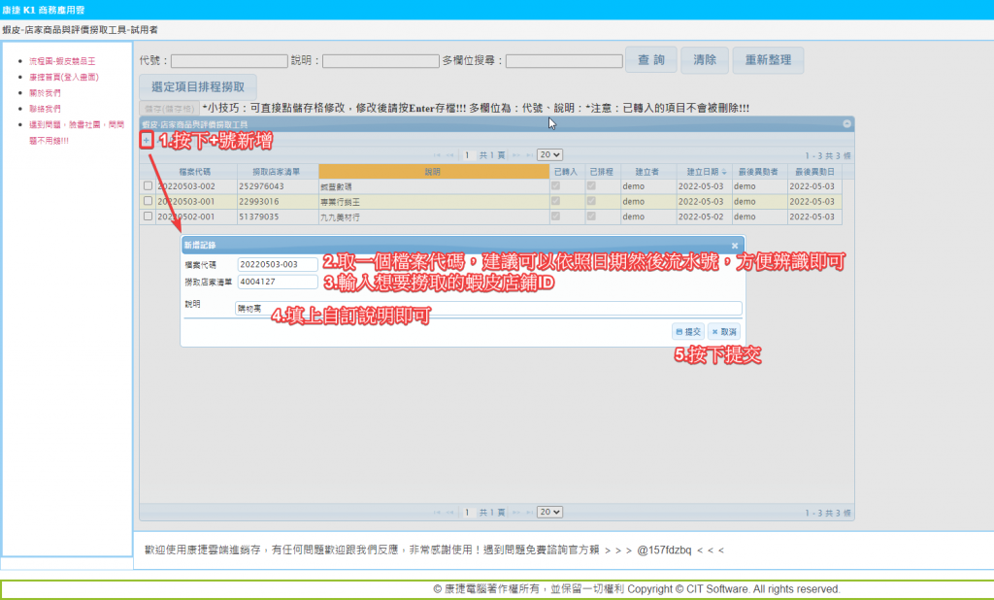Click the + add new record icon
Screen dimensions: 994x600
pos(147,140)
